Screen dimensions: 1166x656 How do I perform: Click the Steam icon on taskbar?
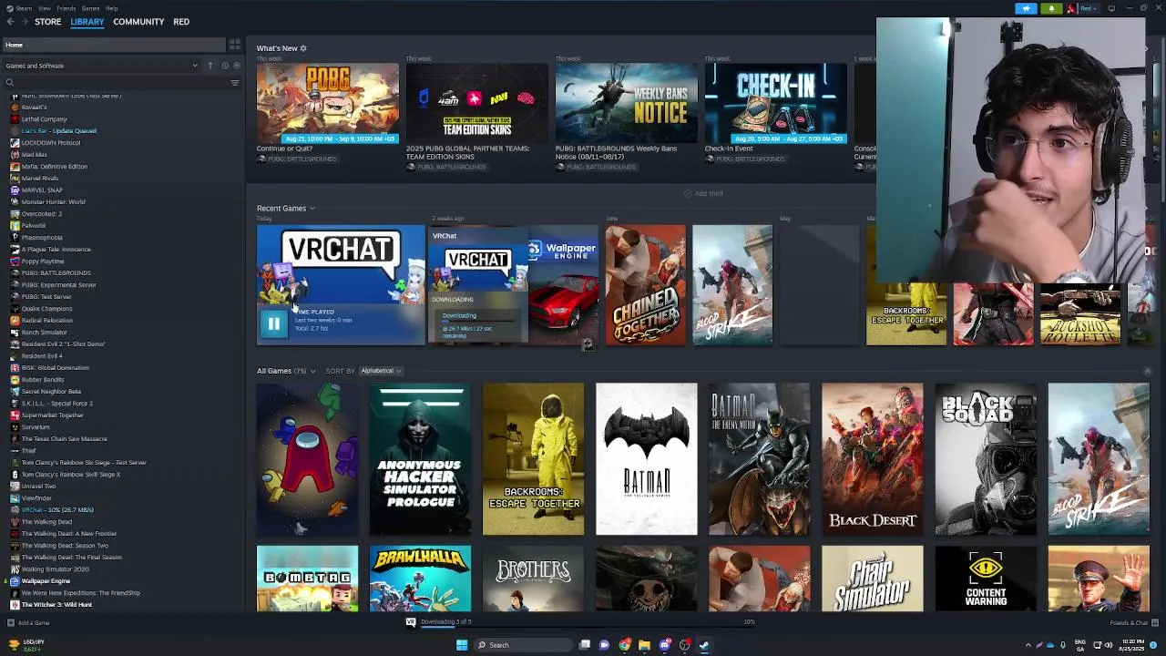click(704, 645)
